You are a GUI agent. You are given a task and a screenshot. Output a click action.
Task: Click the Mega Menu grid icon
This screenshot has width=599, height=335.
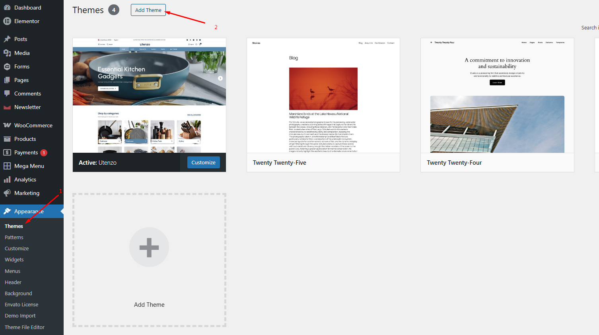click(x=7, y=166)
